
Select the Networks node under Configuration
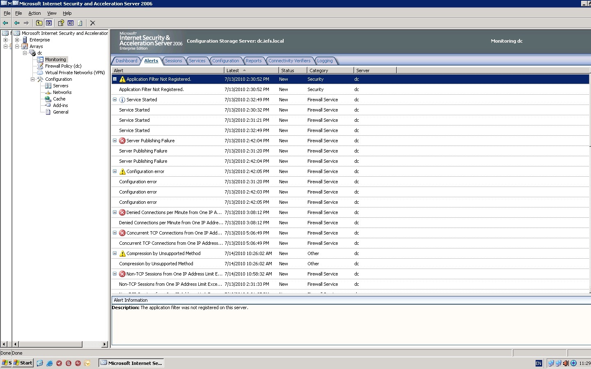coord(62,92)
